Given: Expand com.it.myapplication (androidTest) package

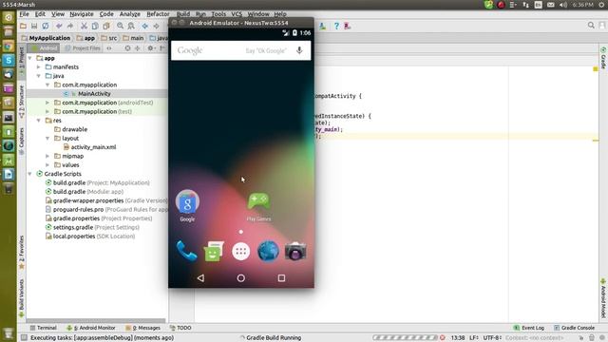Looking at the screenshot, I should pyautogui.click(x=47, y=103).
